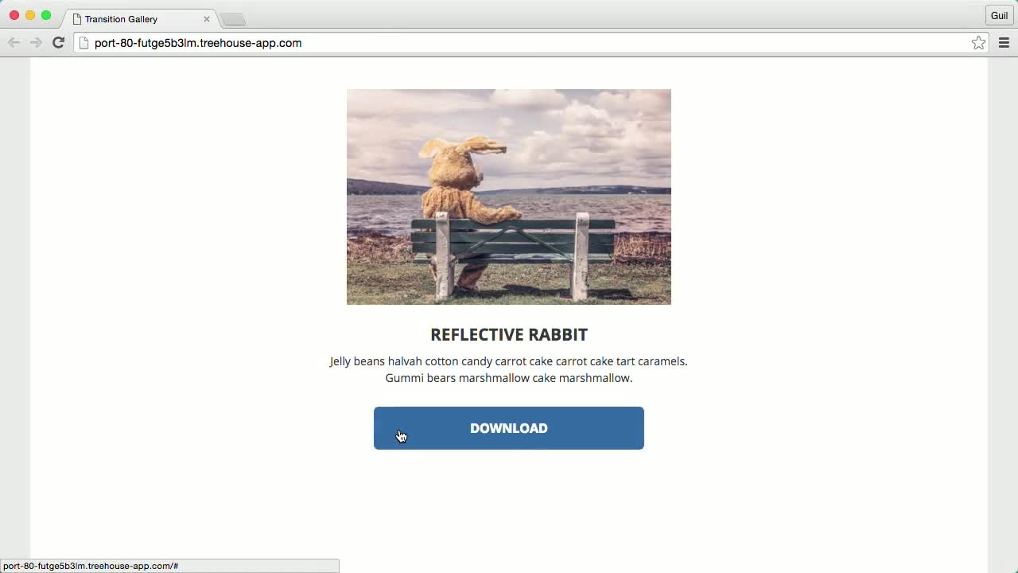This screenshot has height=573, width=1018.
Task: Click the jelly beans description paragraph
Action: tap(509, 369)
